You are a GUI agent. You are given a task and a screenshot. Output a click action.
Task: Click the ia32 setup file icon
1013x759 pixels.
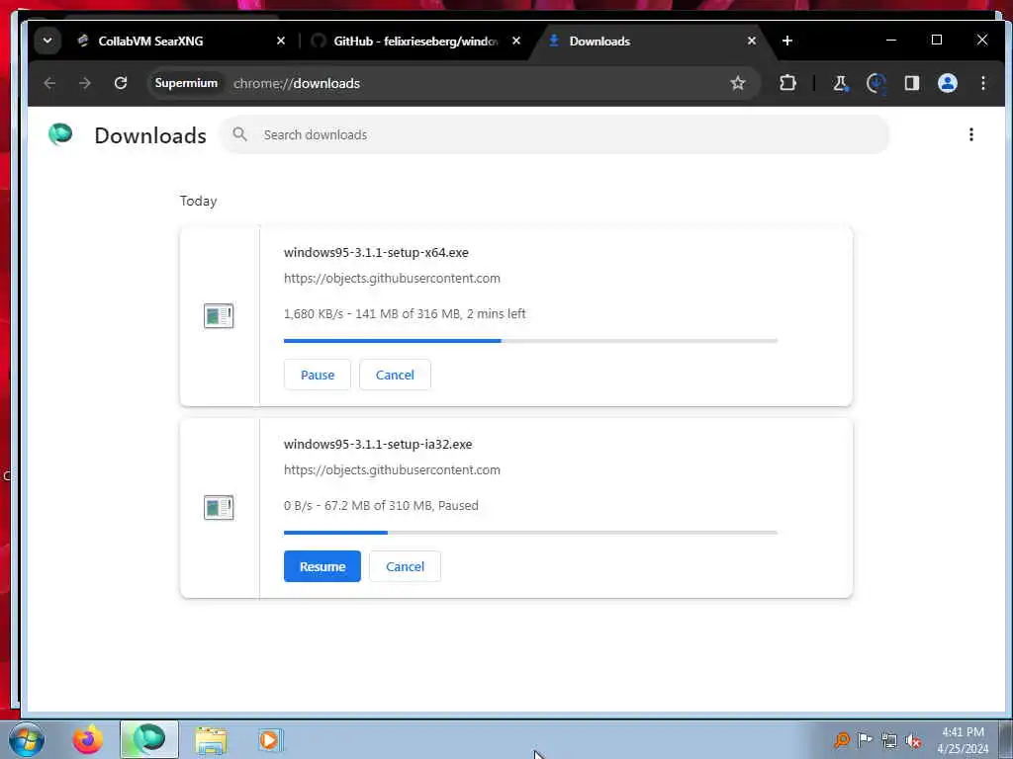click(219, 507)
